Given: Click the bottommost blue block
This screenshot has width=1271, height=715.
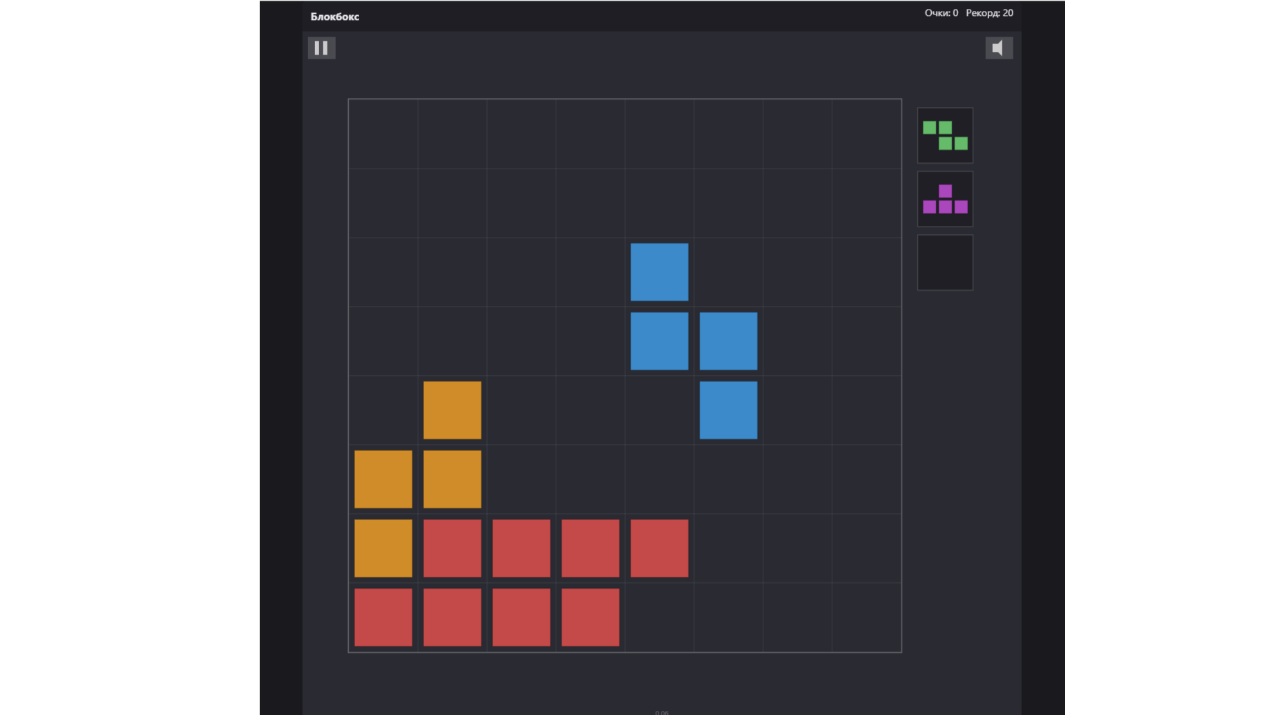Looking at the screenshot, I should 728,410.
